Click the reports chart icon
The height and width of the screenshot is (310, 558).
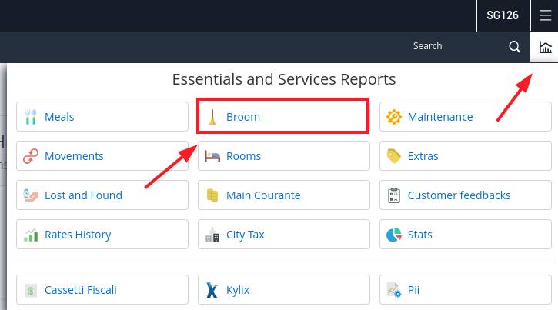545,47
